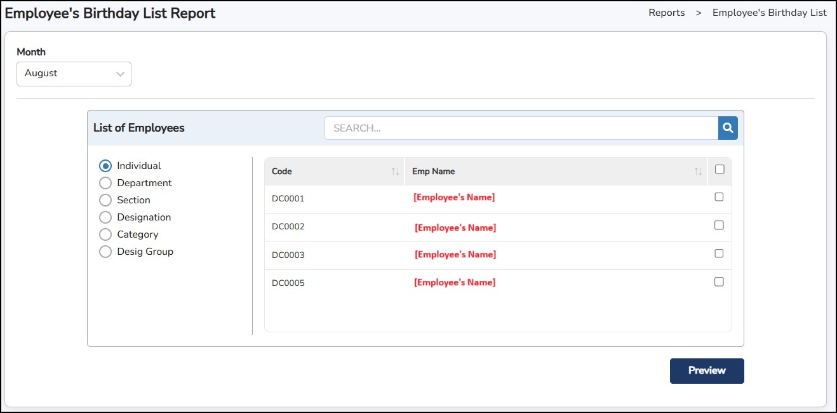Click the magnifier search icon button
837x413 pixels.
(x=728, y=128)
